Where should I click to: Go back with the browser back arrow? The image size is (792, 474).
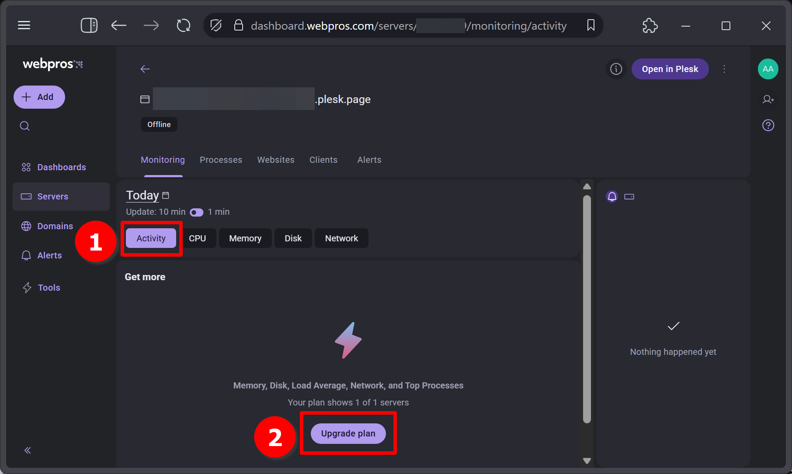pyautogui.click(x=119, y=25)
